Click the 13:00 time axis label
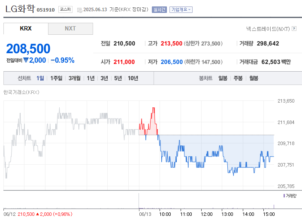This screenshot has height=224, width=302. (x=227, y=214)
